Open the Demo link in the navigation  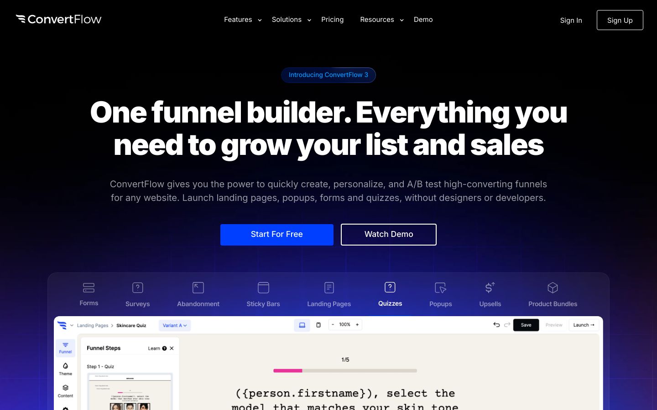click(423, 20)
